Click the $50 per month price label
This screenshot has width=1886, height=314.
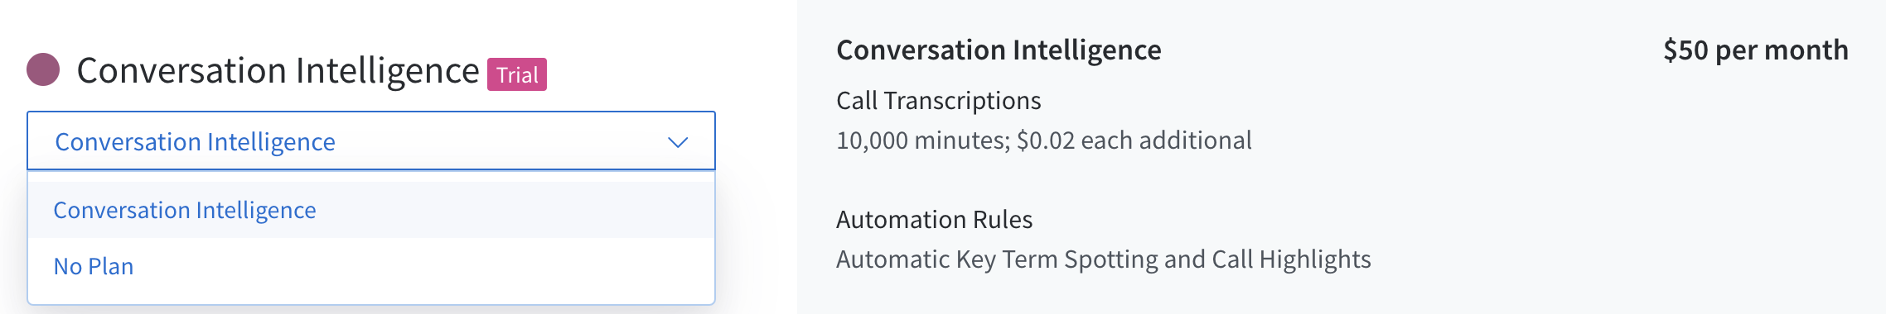1756,50
